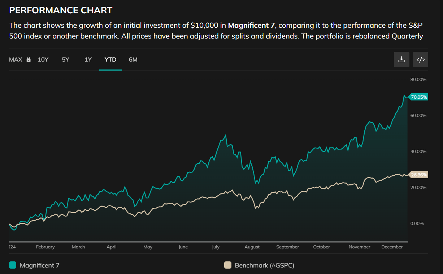This screenshot has height=274, width=443.
Task: Open the 1Y performance view
Action: pyautogui.click(x=88, y=59)
